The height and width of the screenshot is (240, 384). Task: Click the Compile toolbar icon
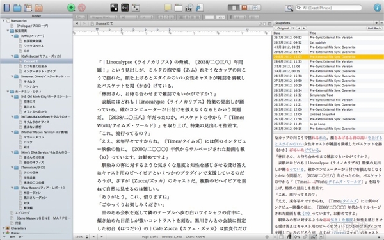tap(189, 8)
